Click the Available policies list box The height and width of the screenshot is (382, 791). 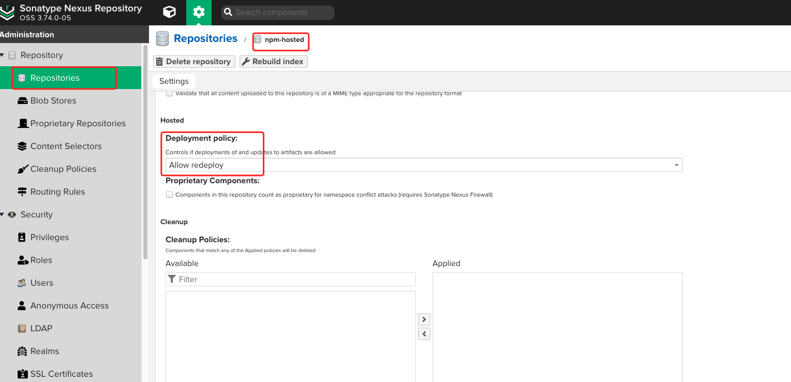291,336
